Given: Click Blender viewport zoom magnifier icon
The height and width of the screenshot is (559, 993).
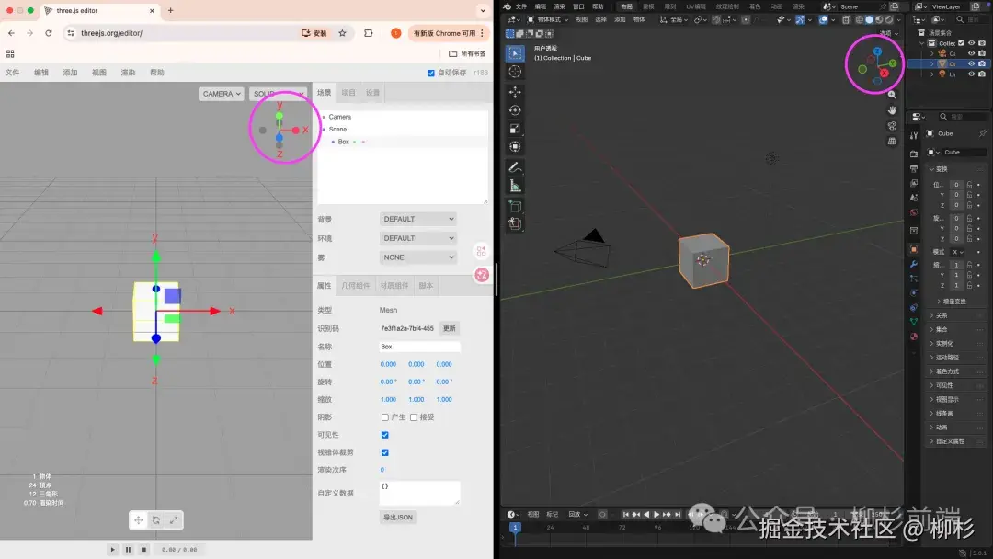Looking at the screenshot, I should pyautogui.click(x=892, y=95).
